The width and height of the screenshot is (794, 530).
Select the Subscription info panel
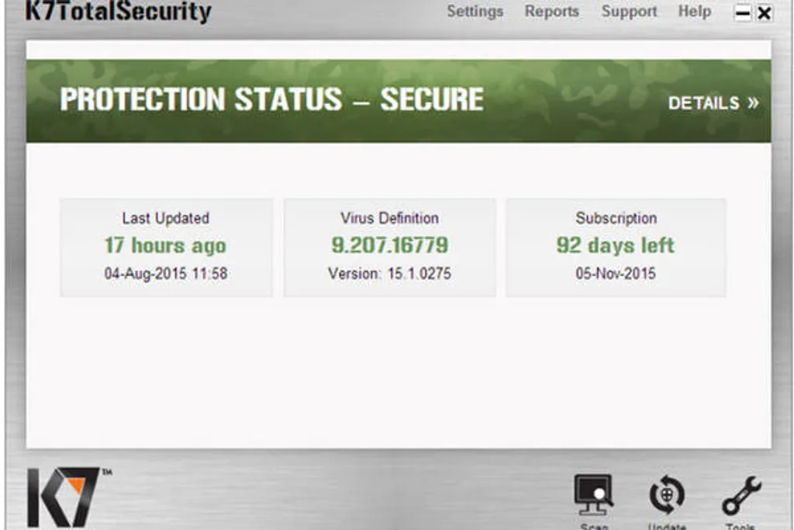coord(616,248)
